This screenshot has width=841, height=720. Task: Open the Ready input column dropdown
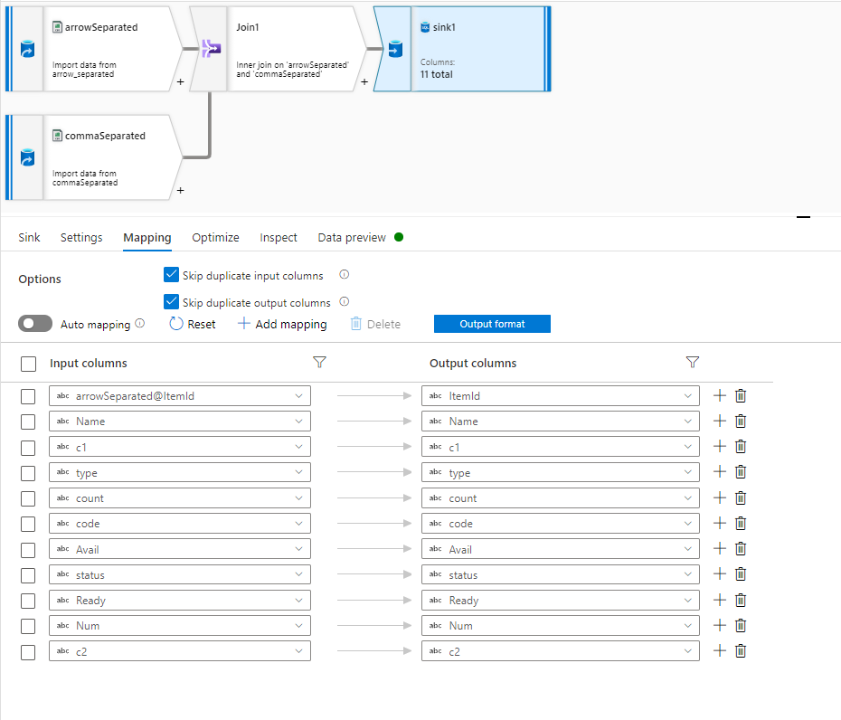[x=180, y=601]
